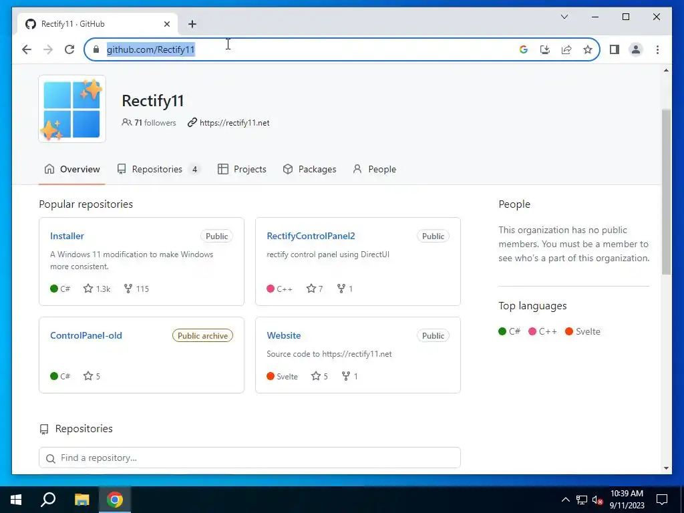The width and height of the screenshot is (684, 513).
Task: Click the Top languages heading
Action: click(x=532, y=306)
